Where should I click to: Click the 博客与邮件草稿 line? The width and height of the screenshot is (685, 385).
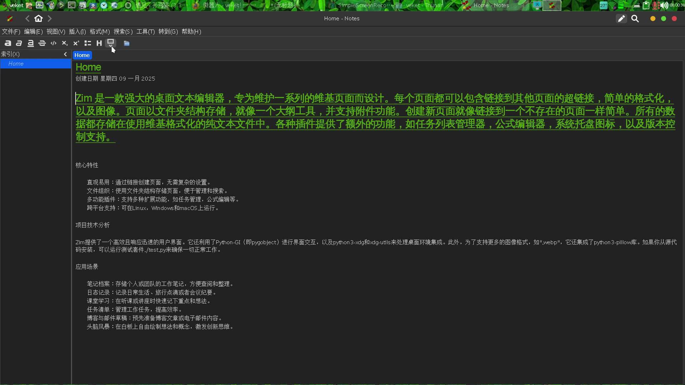click(x=155, y=318)
